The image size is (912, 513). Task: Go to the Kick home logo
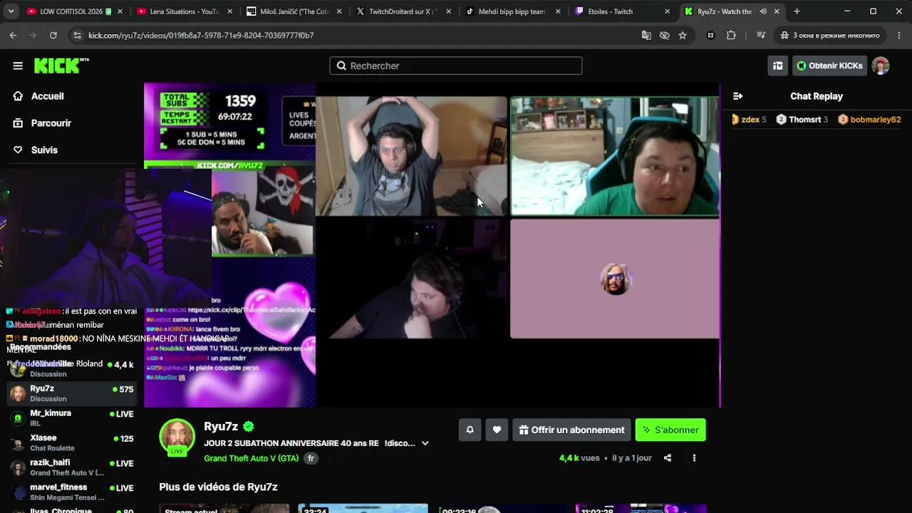coord(61,66)
